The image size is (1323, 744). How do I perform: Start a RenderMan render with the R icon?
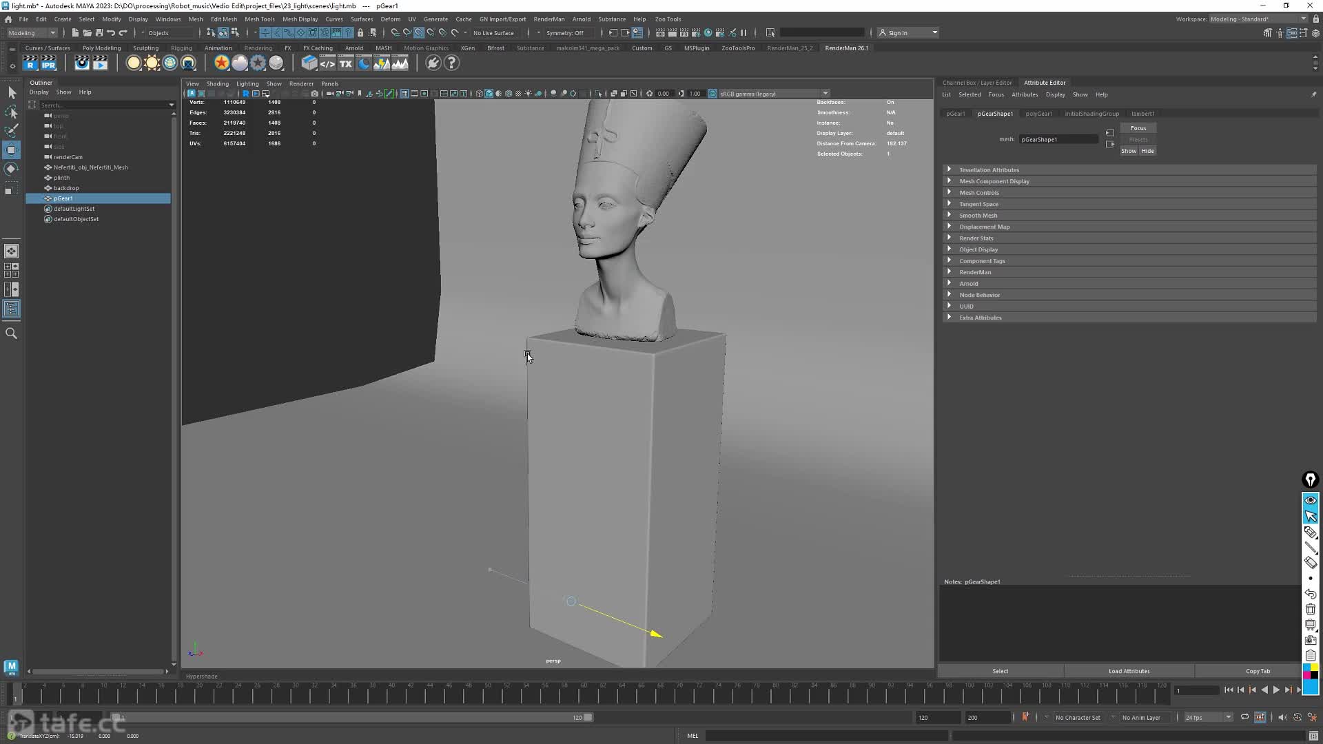(30, 63)
